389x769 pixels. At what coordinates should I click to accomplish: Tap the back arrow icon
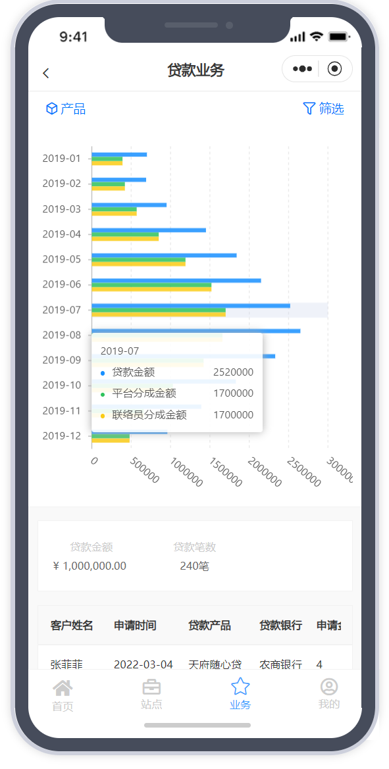pos(45,73)
